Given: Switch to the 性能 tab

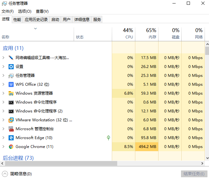Looking at the screenshot, I should point(17,19).
